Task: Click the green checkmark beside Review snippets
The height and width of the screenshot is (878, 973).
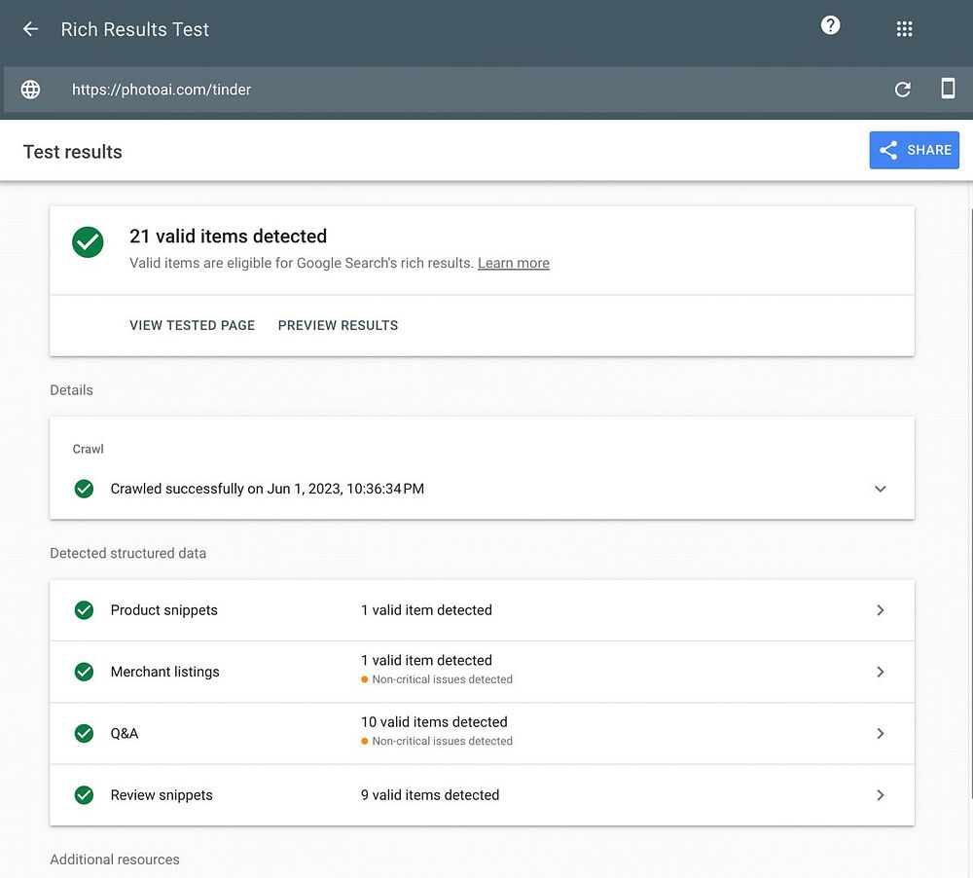Action: click(x=85, y=795)
